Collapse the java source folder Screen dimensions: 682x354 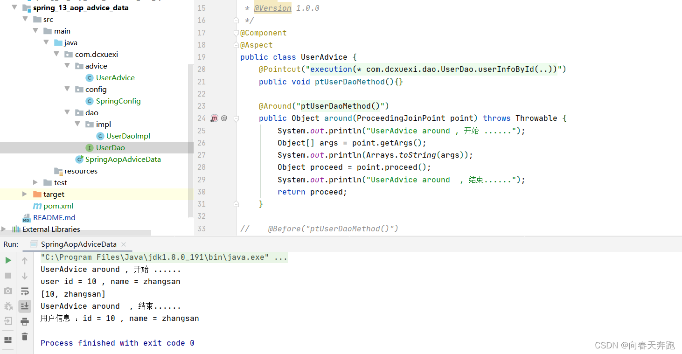46,42
